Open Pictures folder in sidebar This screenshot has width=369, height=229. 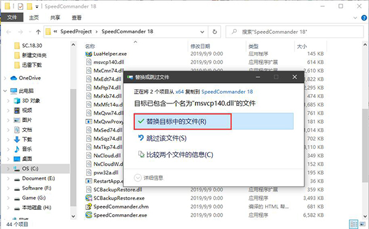pos(27,120)
